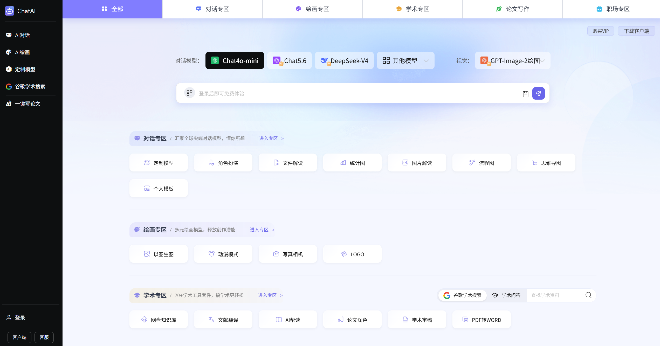Click the 下载客户端 button

pos(636,31)
